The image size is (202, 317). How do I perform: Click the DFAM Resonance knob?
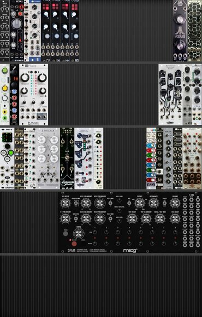click(153, 203)
